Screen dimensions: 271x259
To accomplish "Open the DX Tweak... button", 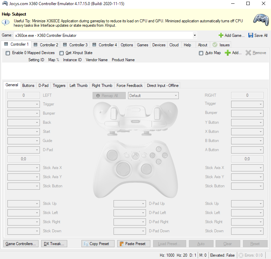I will [54, 243].
